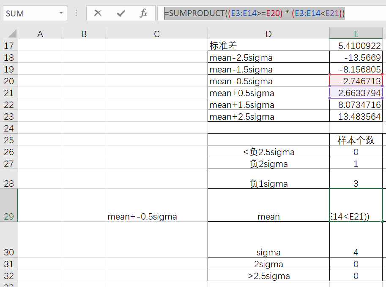
Task: Select row 24 header
Action: pos(9,128)
